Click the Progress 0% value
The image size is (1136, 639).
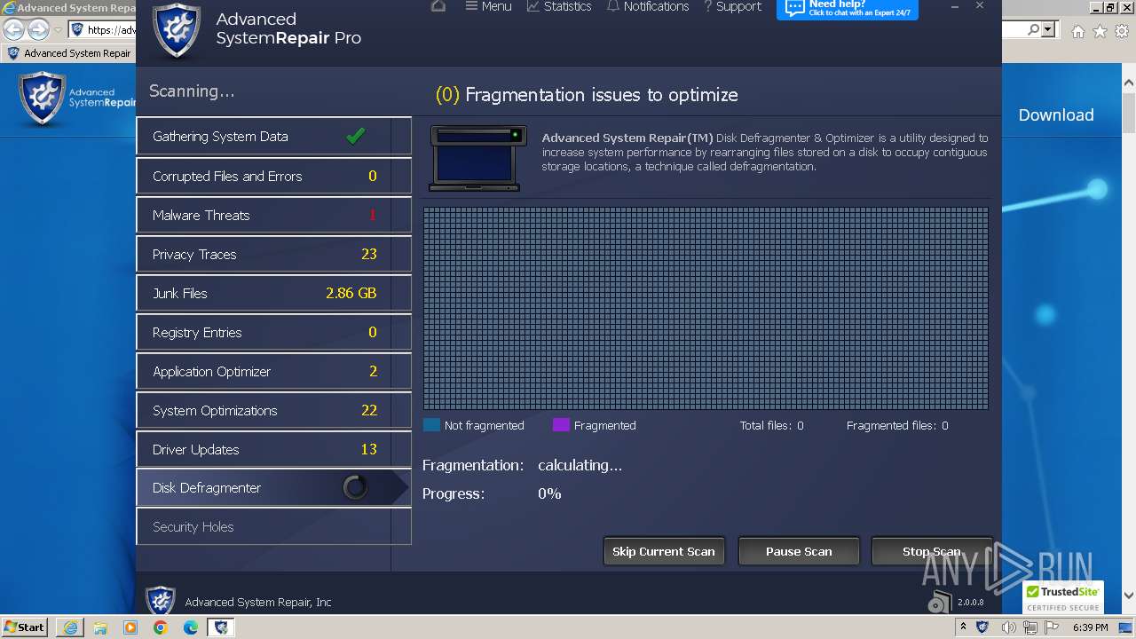549,493
